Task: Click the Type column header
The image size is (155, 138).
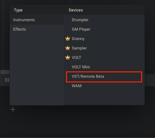Action: point(18,10)
